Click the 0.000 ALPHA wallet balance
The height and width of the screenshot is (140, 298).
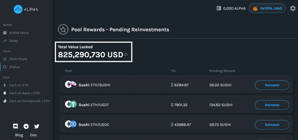pos(231,9)
